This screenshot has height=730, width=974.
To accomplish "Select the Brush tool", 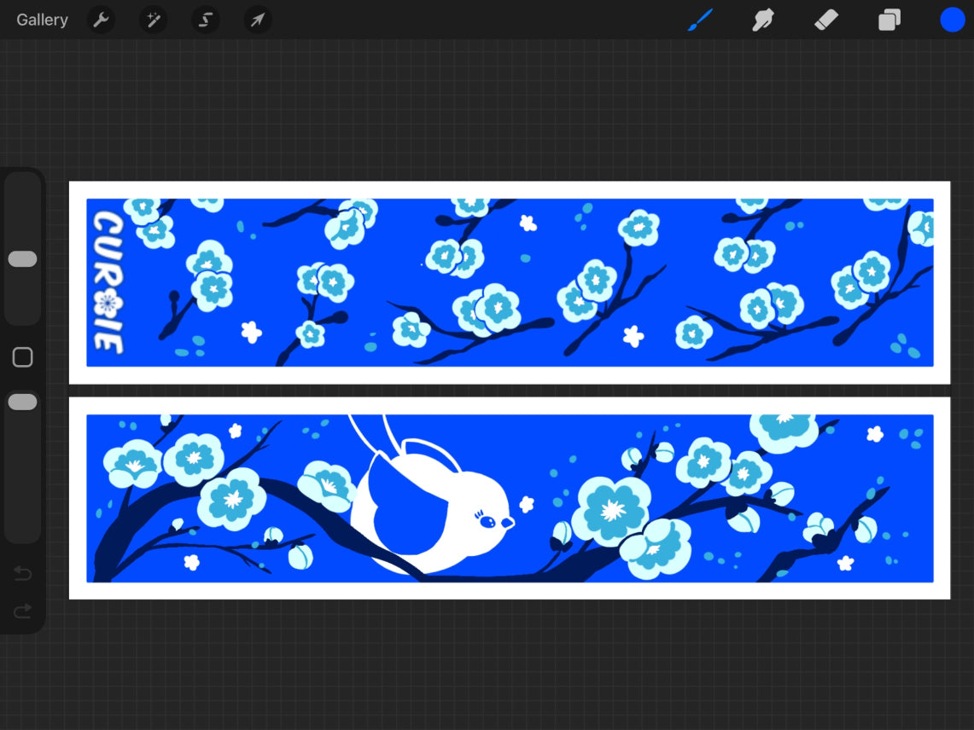I will pyautogui.click(x=700, y=20).
